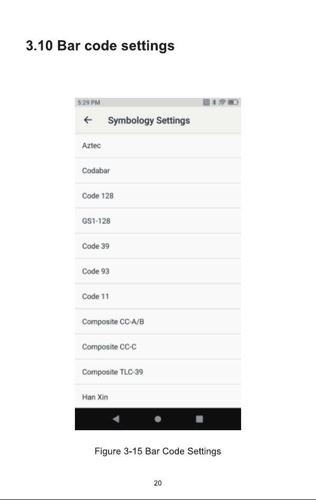Tap the Android back triangle button
Viewport: 316px width, 500px height.
coord(116,419)
